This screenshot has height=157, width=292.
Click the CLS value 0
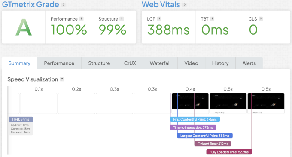coord(253,30)
